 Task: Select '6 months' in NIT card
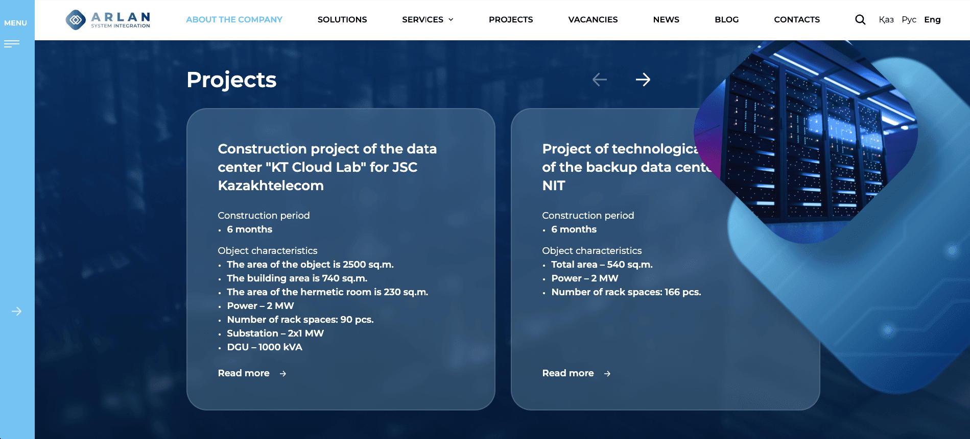(x=574, y=229)
